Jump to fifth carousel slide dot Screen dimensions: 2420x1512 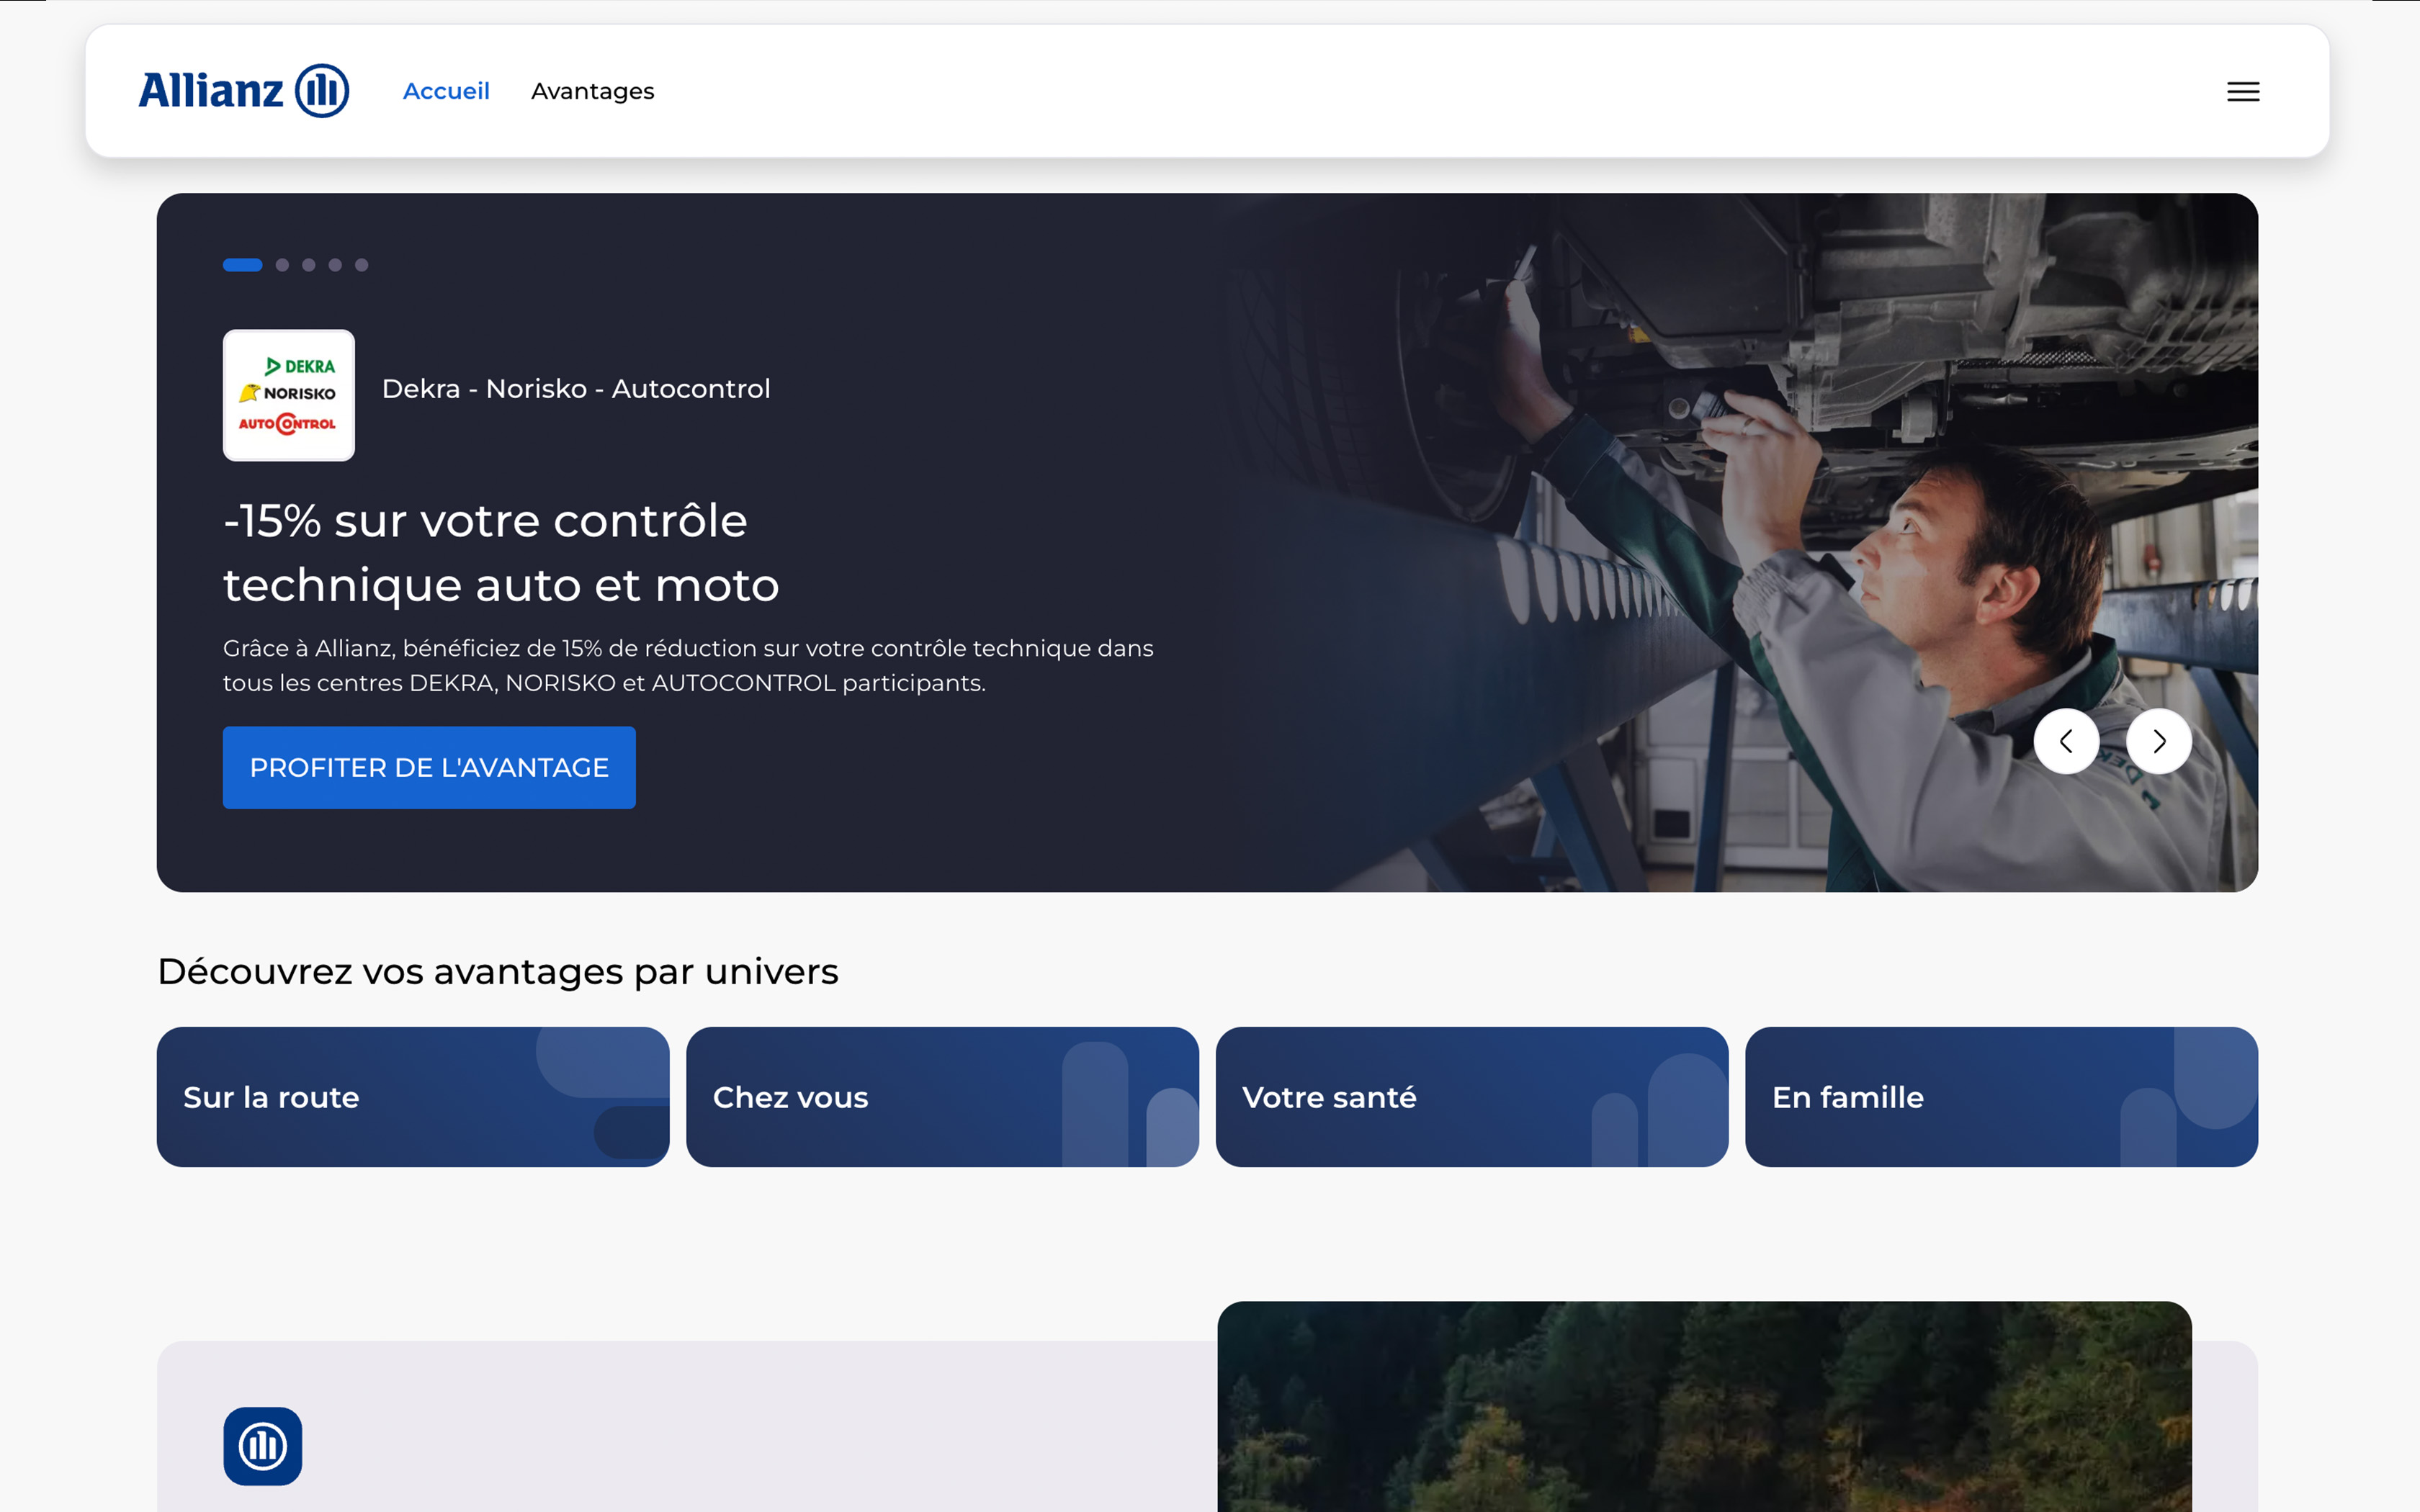(362, 265)
